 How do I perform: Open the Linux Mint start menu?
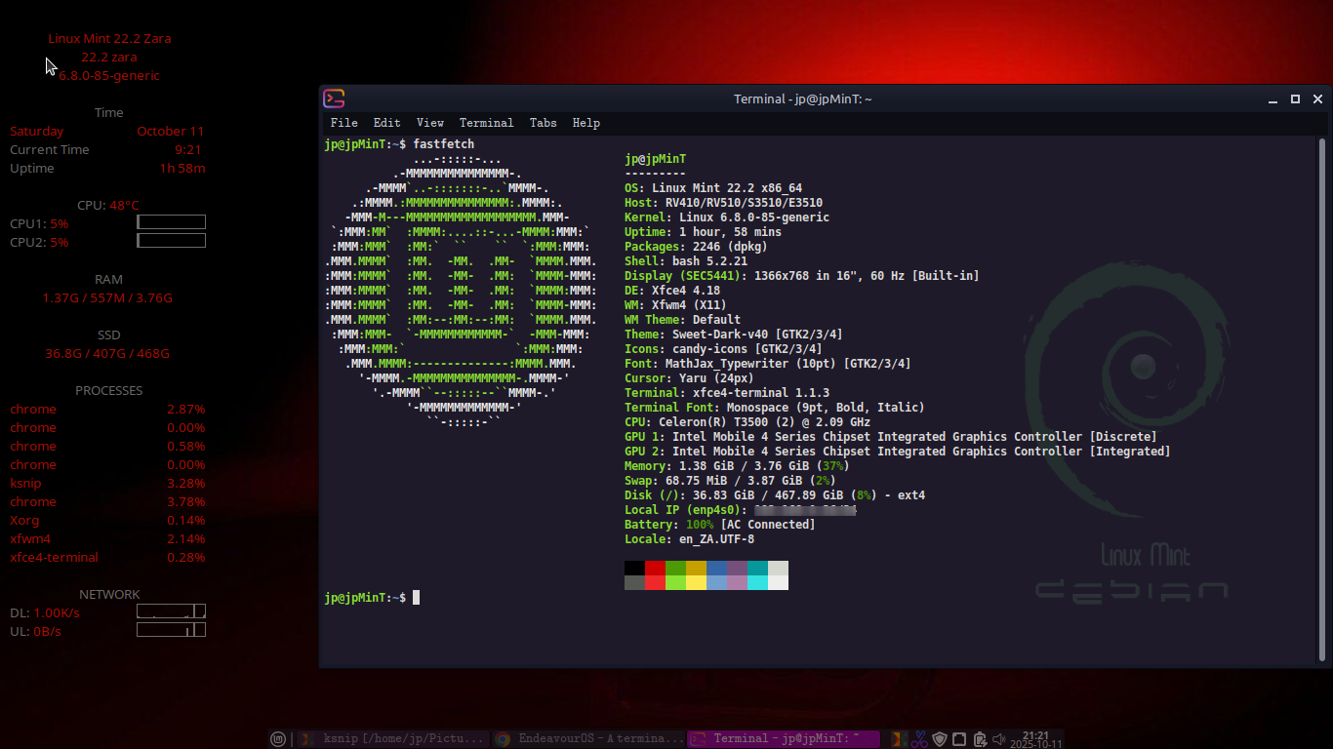(278, 739)
